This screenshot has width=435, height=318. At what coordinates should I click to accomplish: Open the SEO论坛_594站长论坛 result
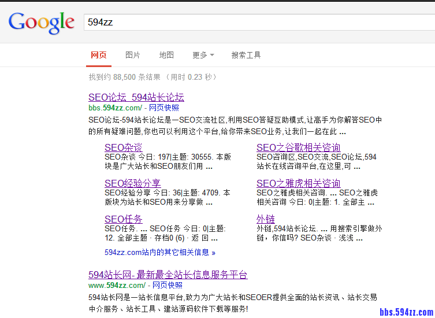coord(136,97)
